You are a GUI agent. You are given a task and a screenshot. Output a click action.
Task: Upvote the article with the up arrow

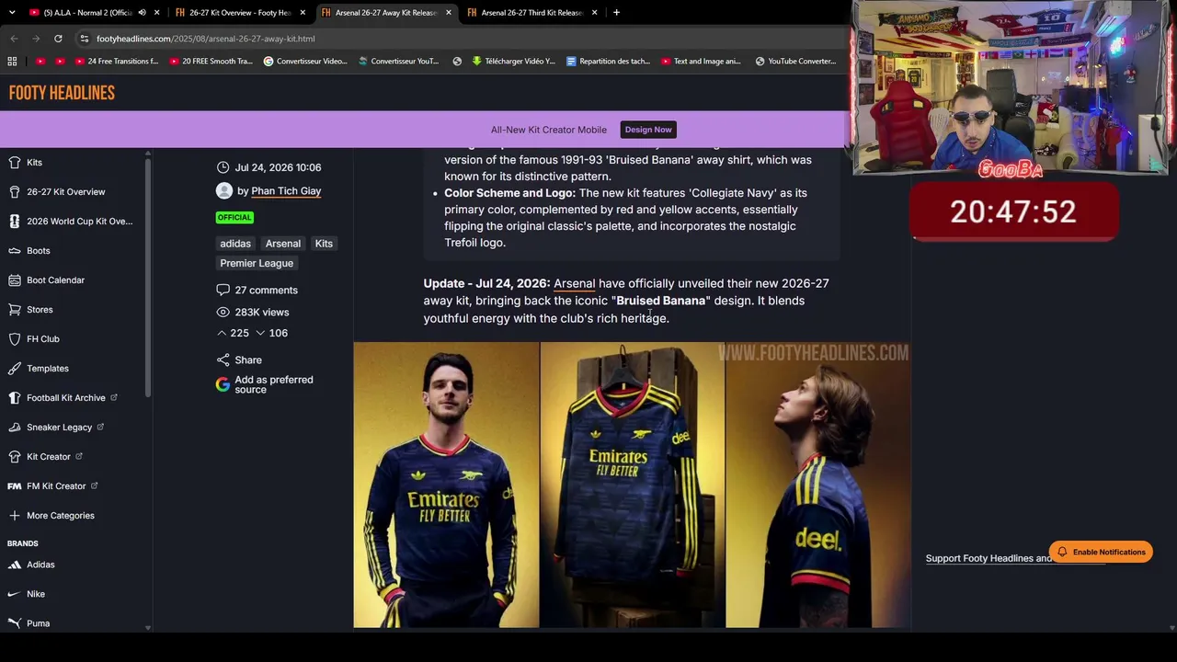coord(222,333)
